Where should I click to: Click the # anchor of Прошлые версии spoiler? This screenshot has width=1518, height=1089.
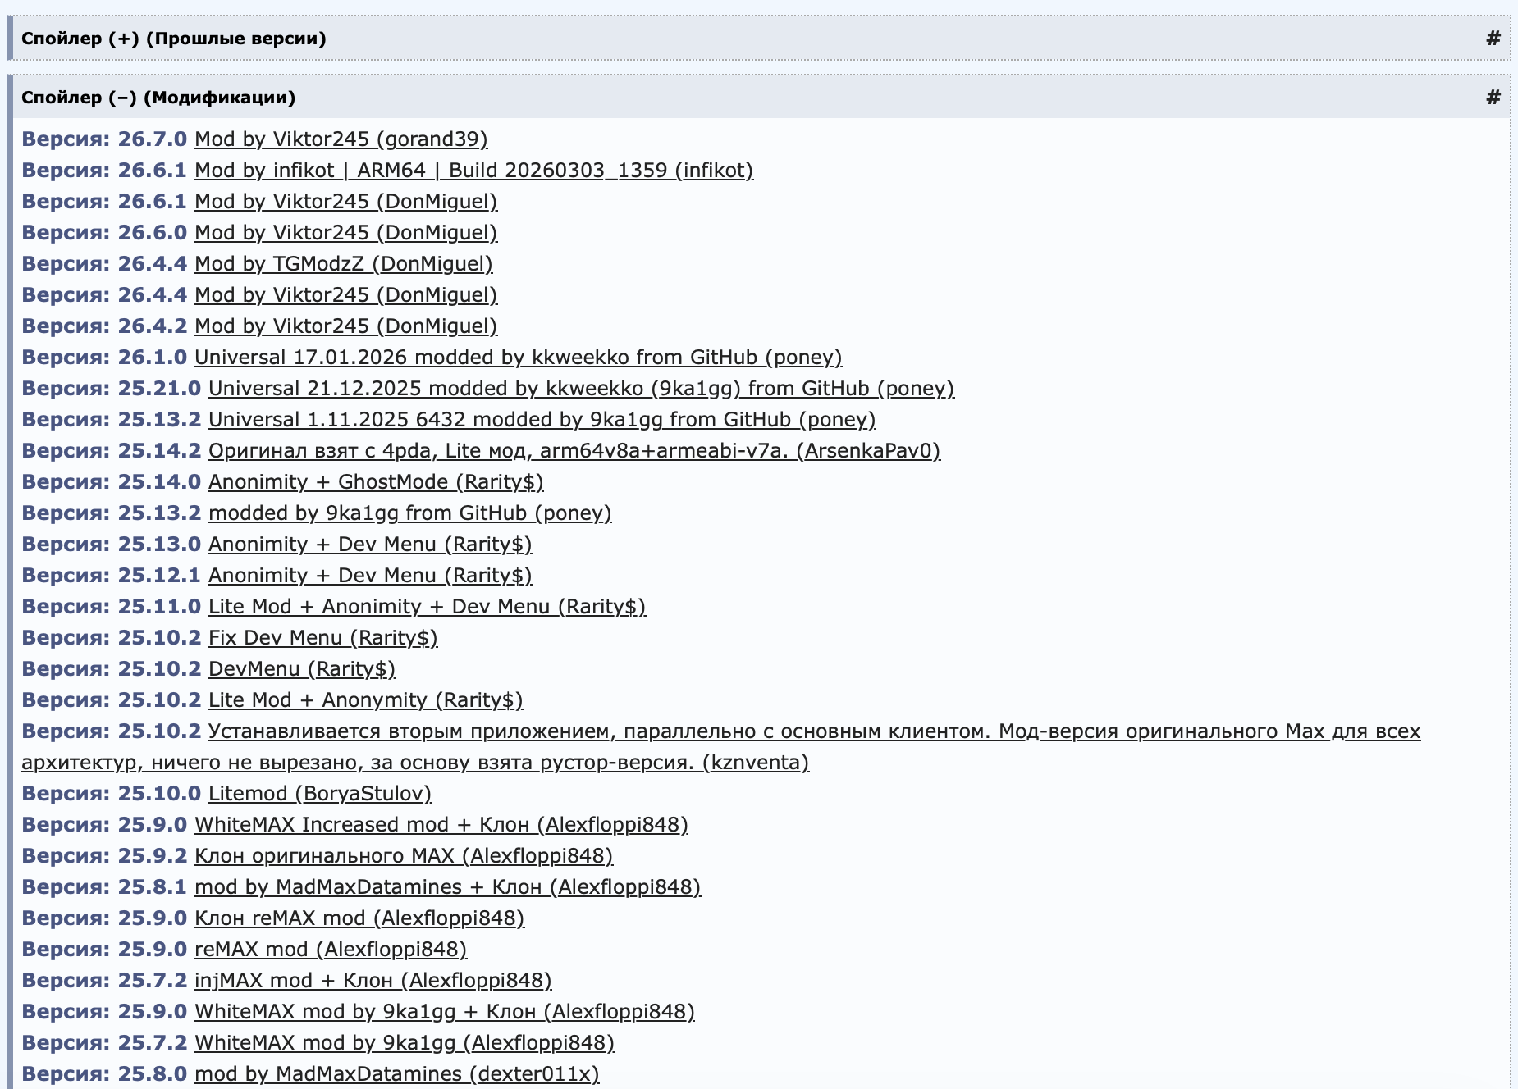tap(1493, 38)
